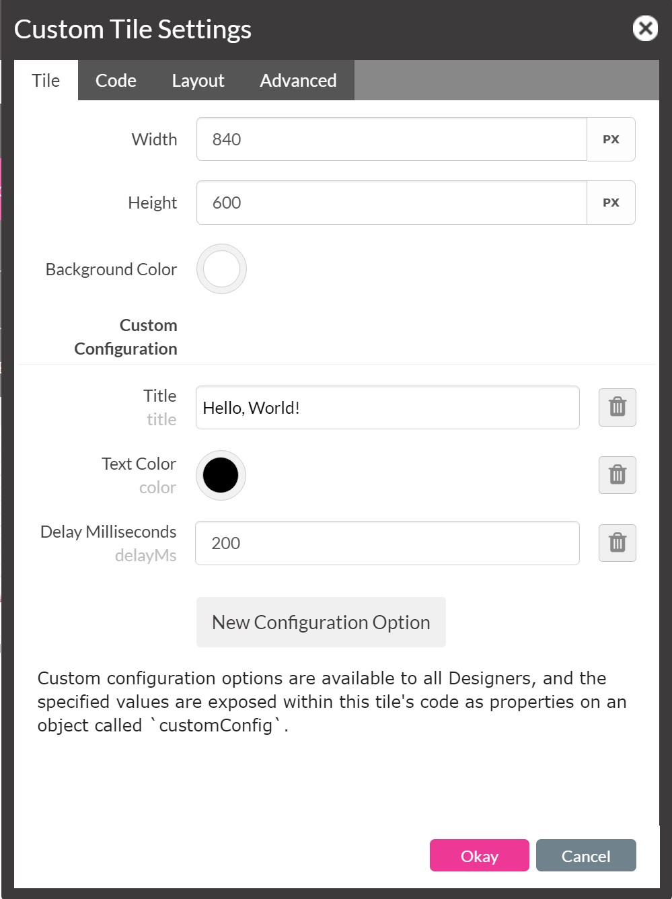Select the Delay Milliseconds input field

(387, 543)
